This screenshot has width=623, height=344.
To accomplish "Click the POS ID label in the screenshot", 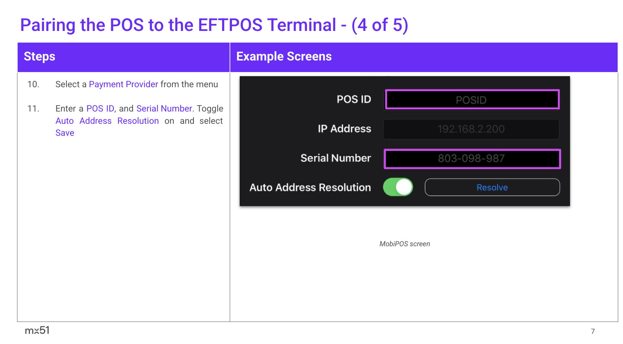I will tap(354, 100).
